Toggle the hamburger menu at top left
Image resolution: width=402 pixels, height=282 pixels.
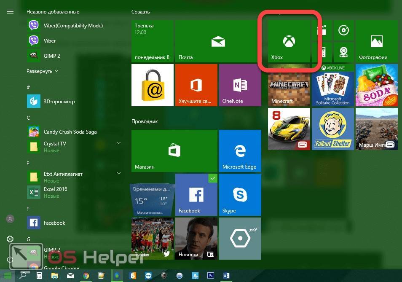pyautogui.click(x=10, y=12)
